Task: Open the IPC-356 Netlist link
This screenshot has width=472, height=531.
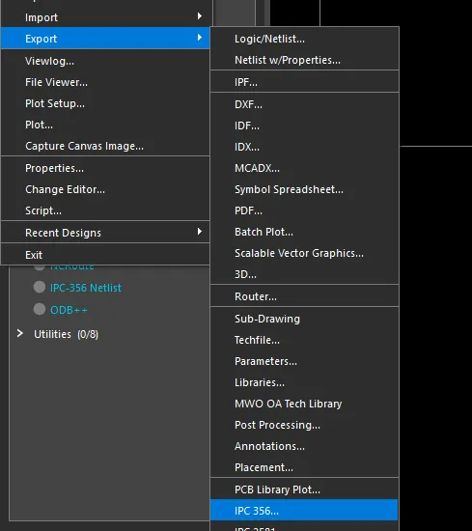Action: [85, 288]
